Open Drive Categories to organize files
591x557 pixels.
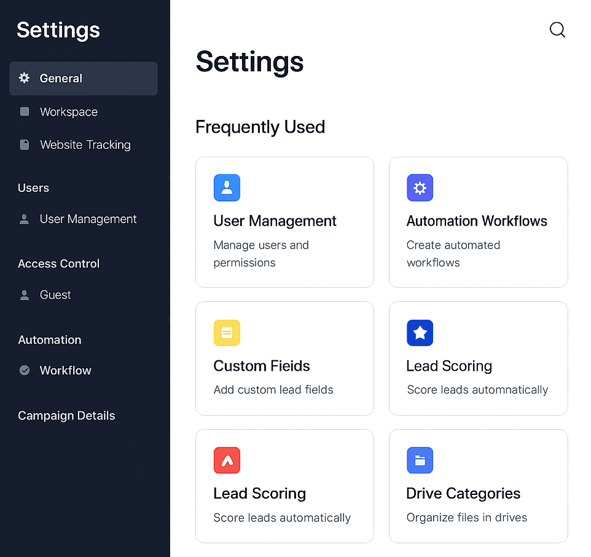tap(478, 486)
